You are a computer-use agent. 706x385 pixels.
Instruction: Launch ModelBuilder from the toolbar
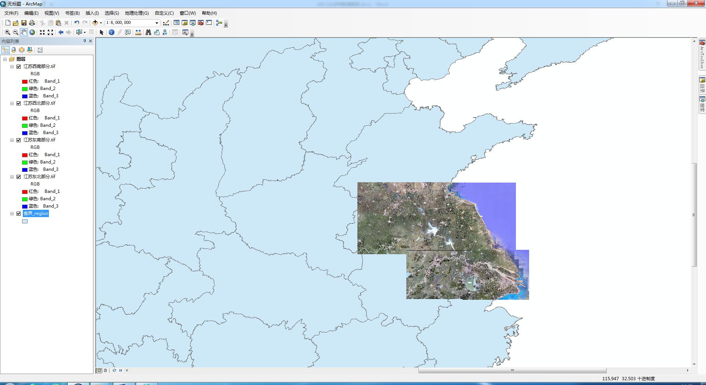tap(219, 23)
